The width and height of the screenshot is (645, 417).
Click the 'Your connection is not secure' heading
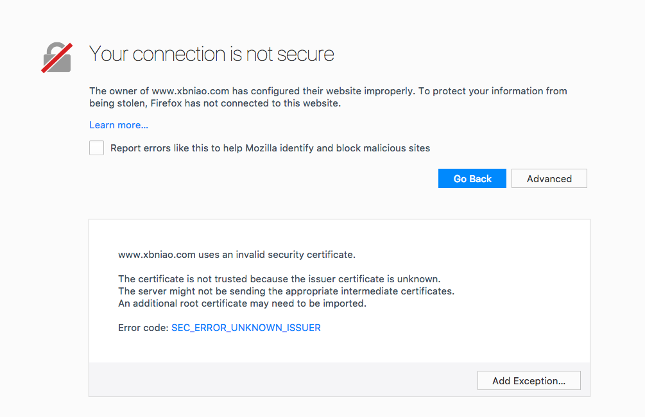tap(212, 54)
